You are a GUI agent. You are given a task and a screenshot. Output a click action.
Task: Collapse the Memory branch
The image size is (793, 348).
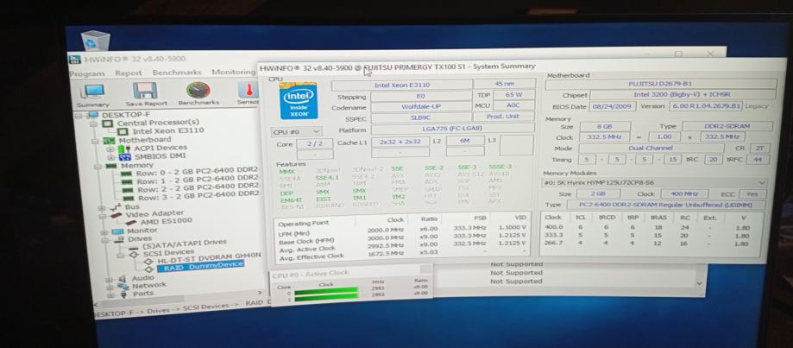98,167
